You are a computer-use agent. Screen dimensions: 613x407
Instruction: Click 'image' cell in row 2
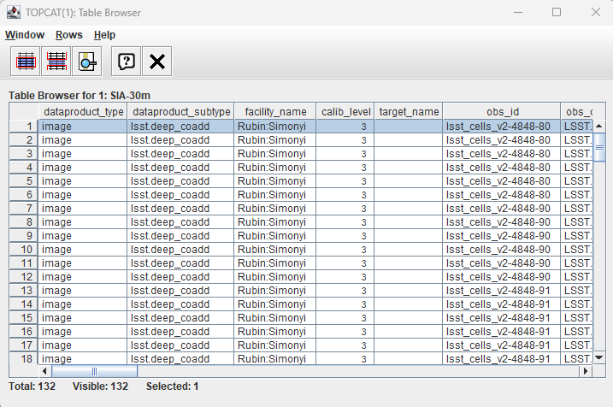point(82,140)
